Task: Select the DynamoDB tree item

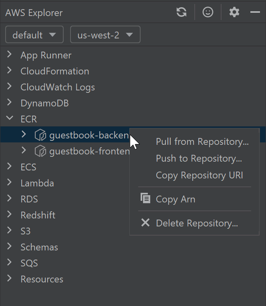Action: click(x=44, y=103)
